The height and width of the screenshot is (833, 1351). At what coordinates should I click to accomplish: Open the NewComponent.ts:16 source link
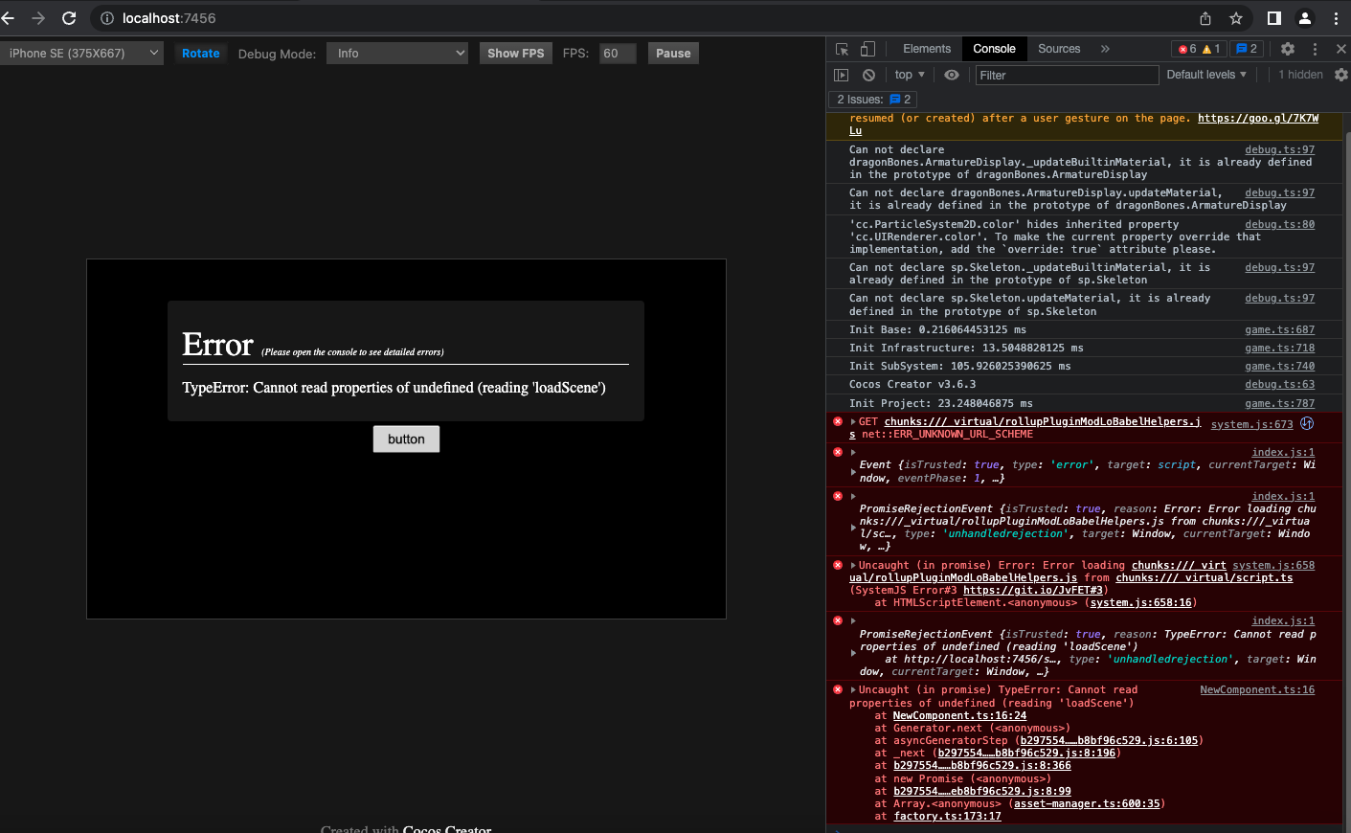pos(1256,689)
